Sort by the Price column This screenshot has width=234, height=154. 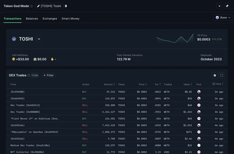click(x=143, y=84)
